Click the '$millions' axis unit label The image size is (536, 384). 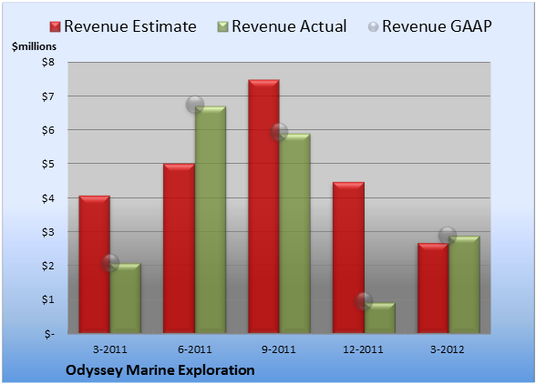pyautogui.click(x=34, y=46)
